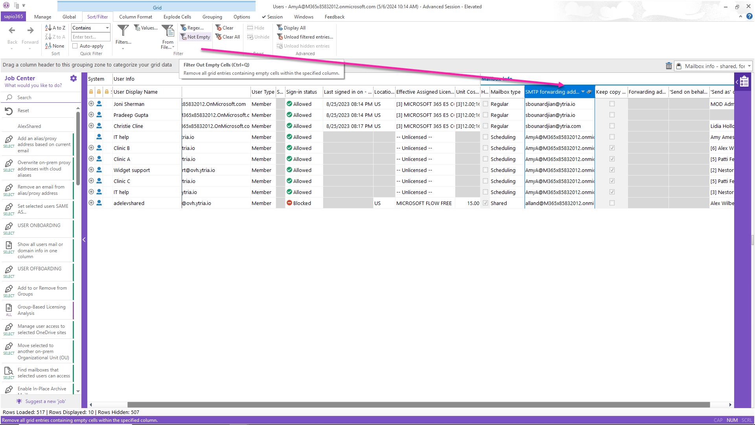Collapse the ribbon with the chevron
The width and height of the screenshot is (755, 425).
[x=740, y=17]
